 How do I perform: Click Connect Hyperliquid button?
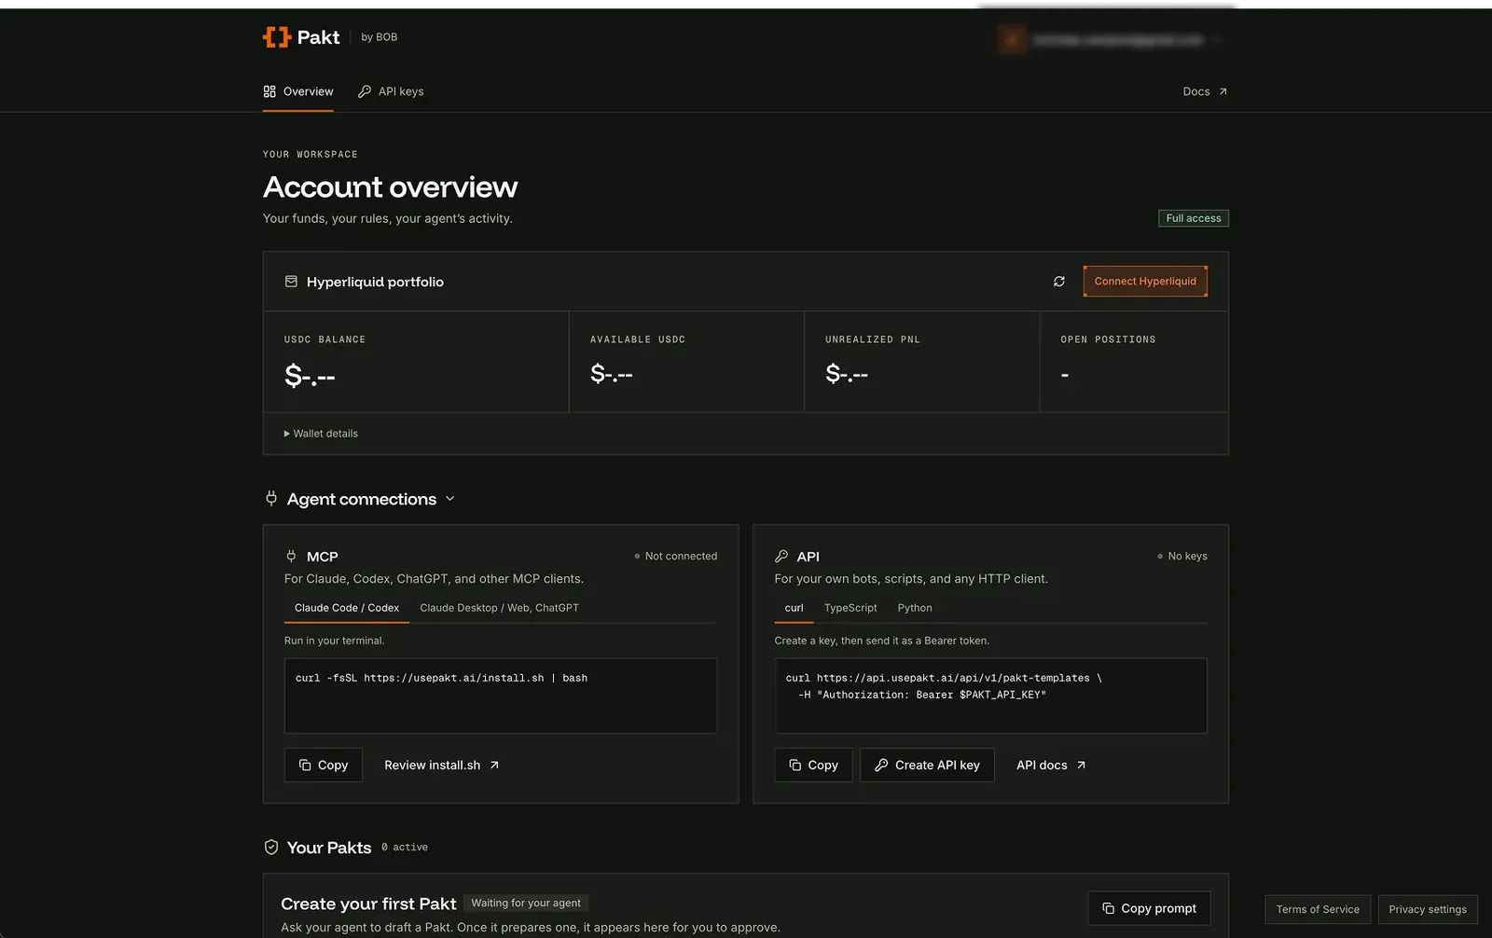[x=1145, y=282]
